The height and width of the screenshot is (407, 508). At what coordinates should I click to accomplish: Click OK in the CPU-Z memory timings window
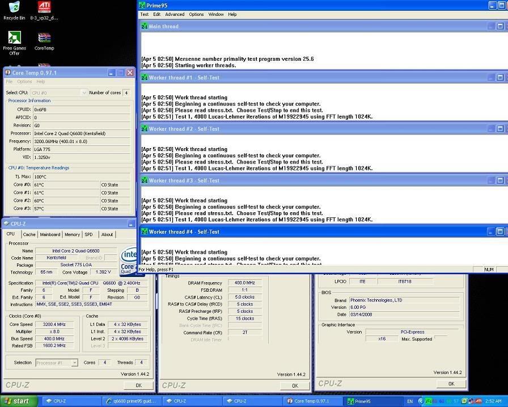pyautogui.click(x=295, y=385)
